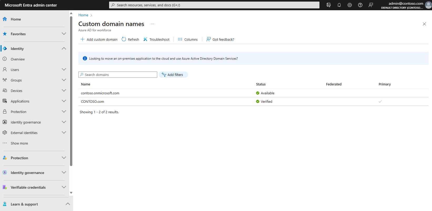This screenshot has width=432, height=211.
Task: Collapse Identity section chevron
Action: [64, 48]
